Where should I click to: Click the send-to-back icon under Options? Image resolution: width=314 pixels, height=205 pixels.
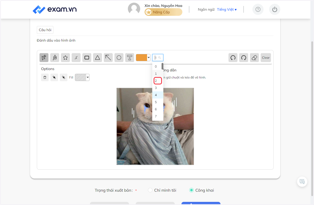(64, 77)
